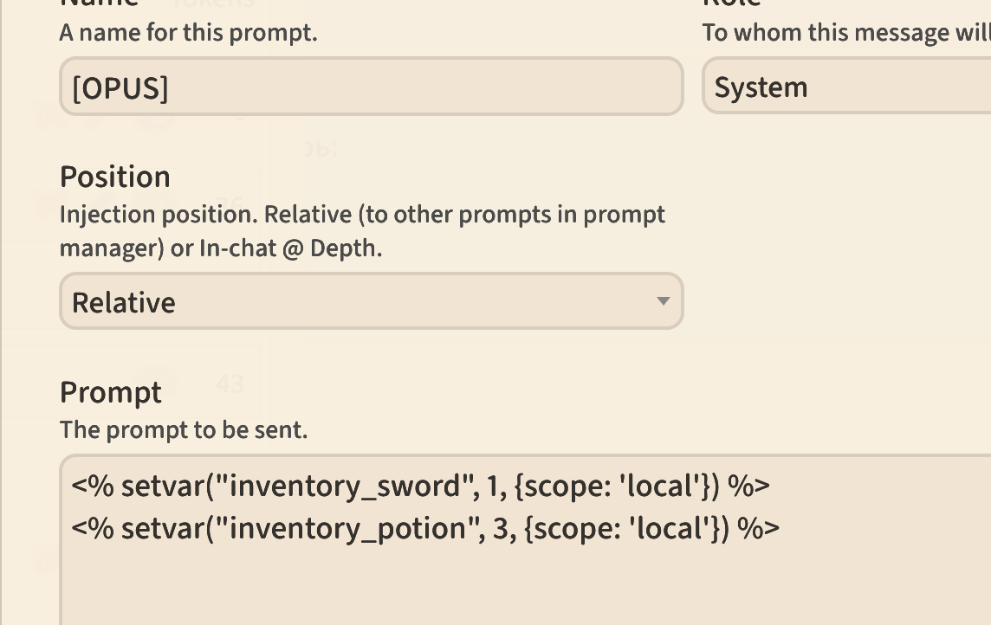This screenshot has height=625, width=991.
Task: Click the empty area of the Prompt textarea
Action: pyautogui.click(x=520, y=584)
